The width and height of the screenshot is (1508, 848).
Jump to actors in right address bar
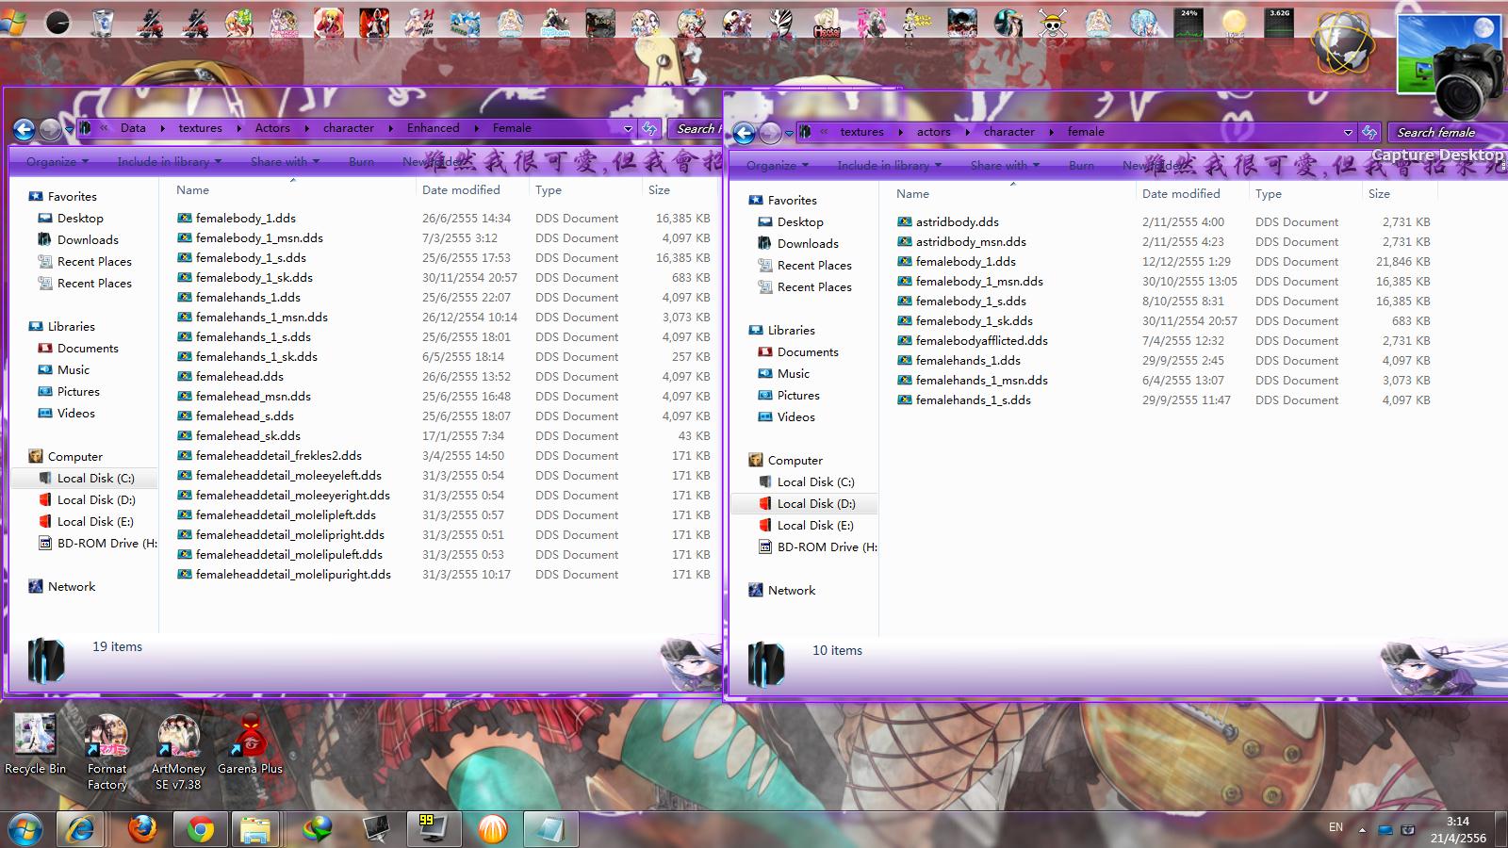point(934,132)
